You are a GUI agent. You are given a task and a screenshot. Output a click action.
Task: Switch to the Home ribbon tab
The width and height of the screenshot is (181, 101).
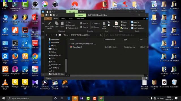[x=55, y=19]
